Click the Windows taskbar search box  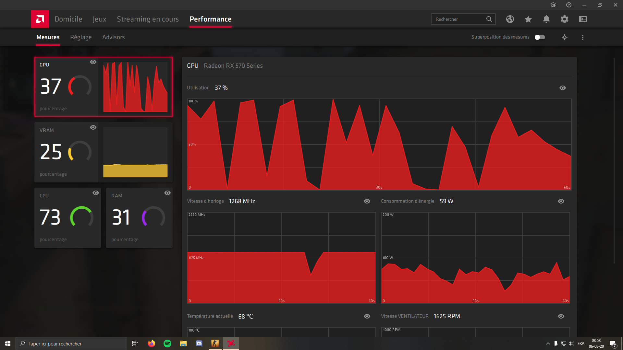click(71, 344)
